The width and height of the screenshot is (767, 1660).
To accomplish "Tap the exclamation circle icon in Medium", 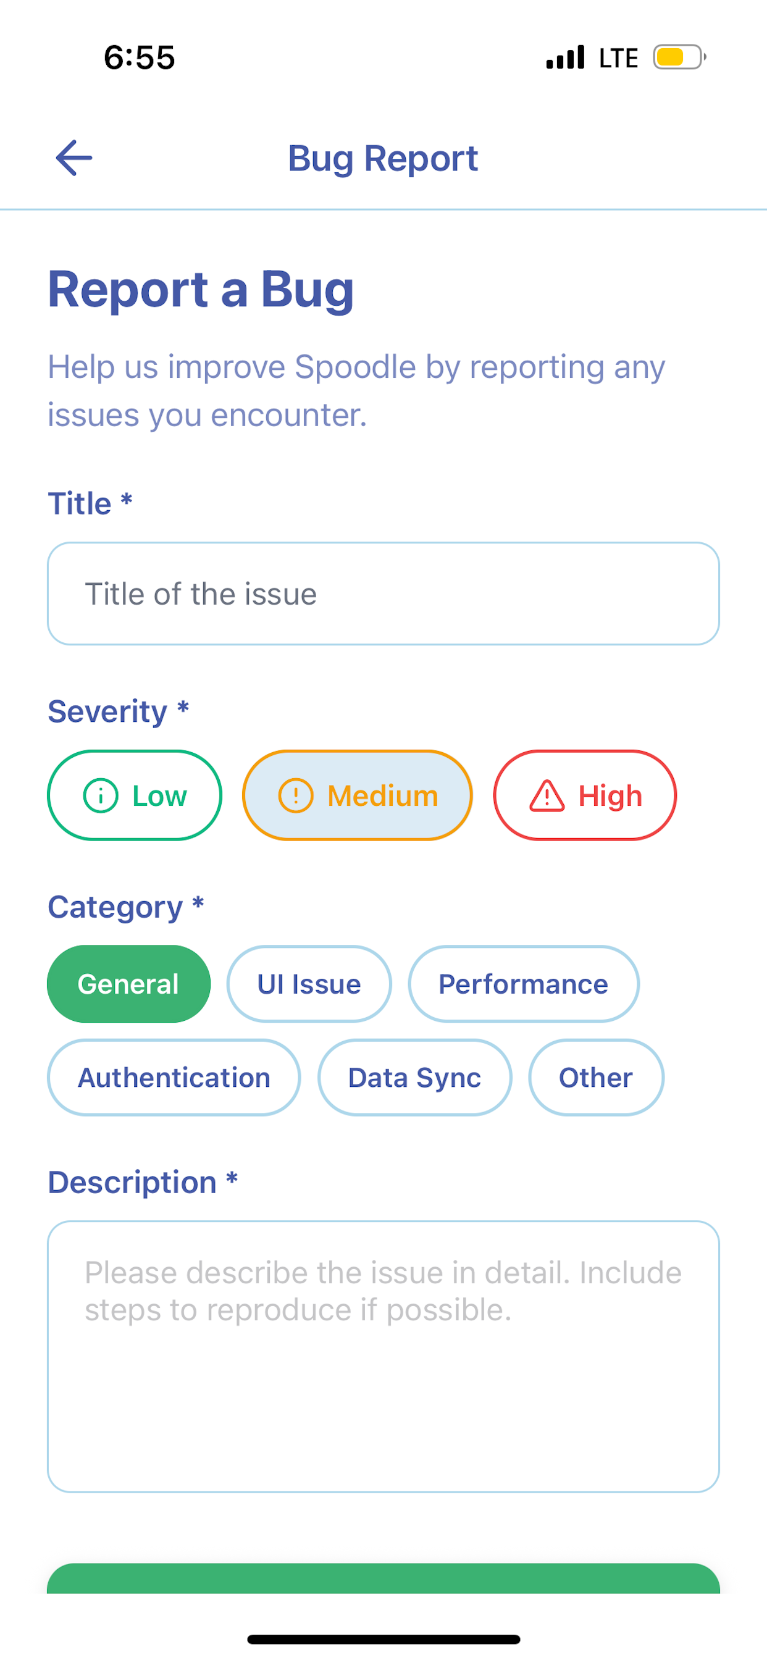I will point(296,795).
